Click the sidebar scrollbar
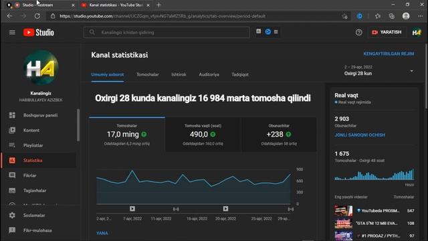The width and height of the screenshot is (428, 241). pyautogui.click(x=78, y=125)
